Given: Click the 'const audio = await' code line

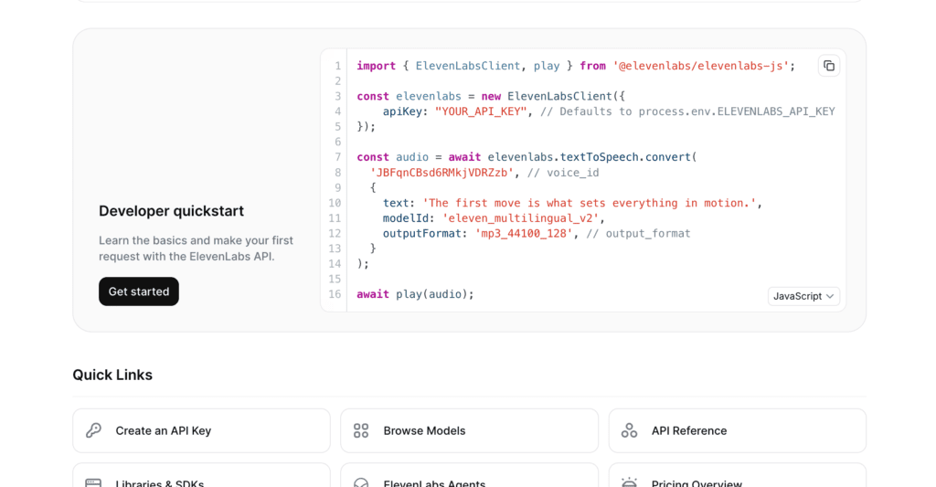Looking at the screenshot, I should pyautogui.click(x=527, y=157).
